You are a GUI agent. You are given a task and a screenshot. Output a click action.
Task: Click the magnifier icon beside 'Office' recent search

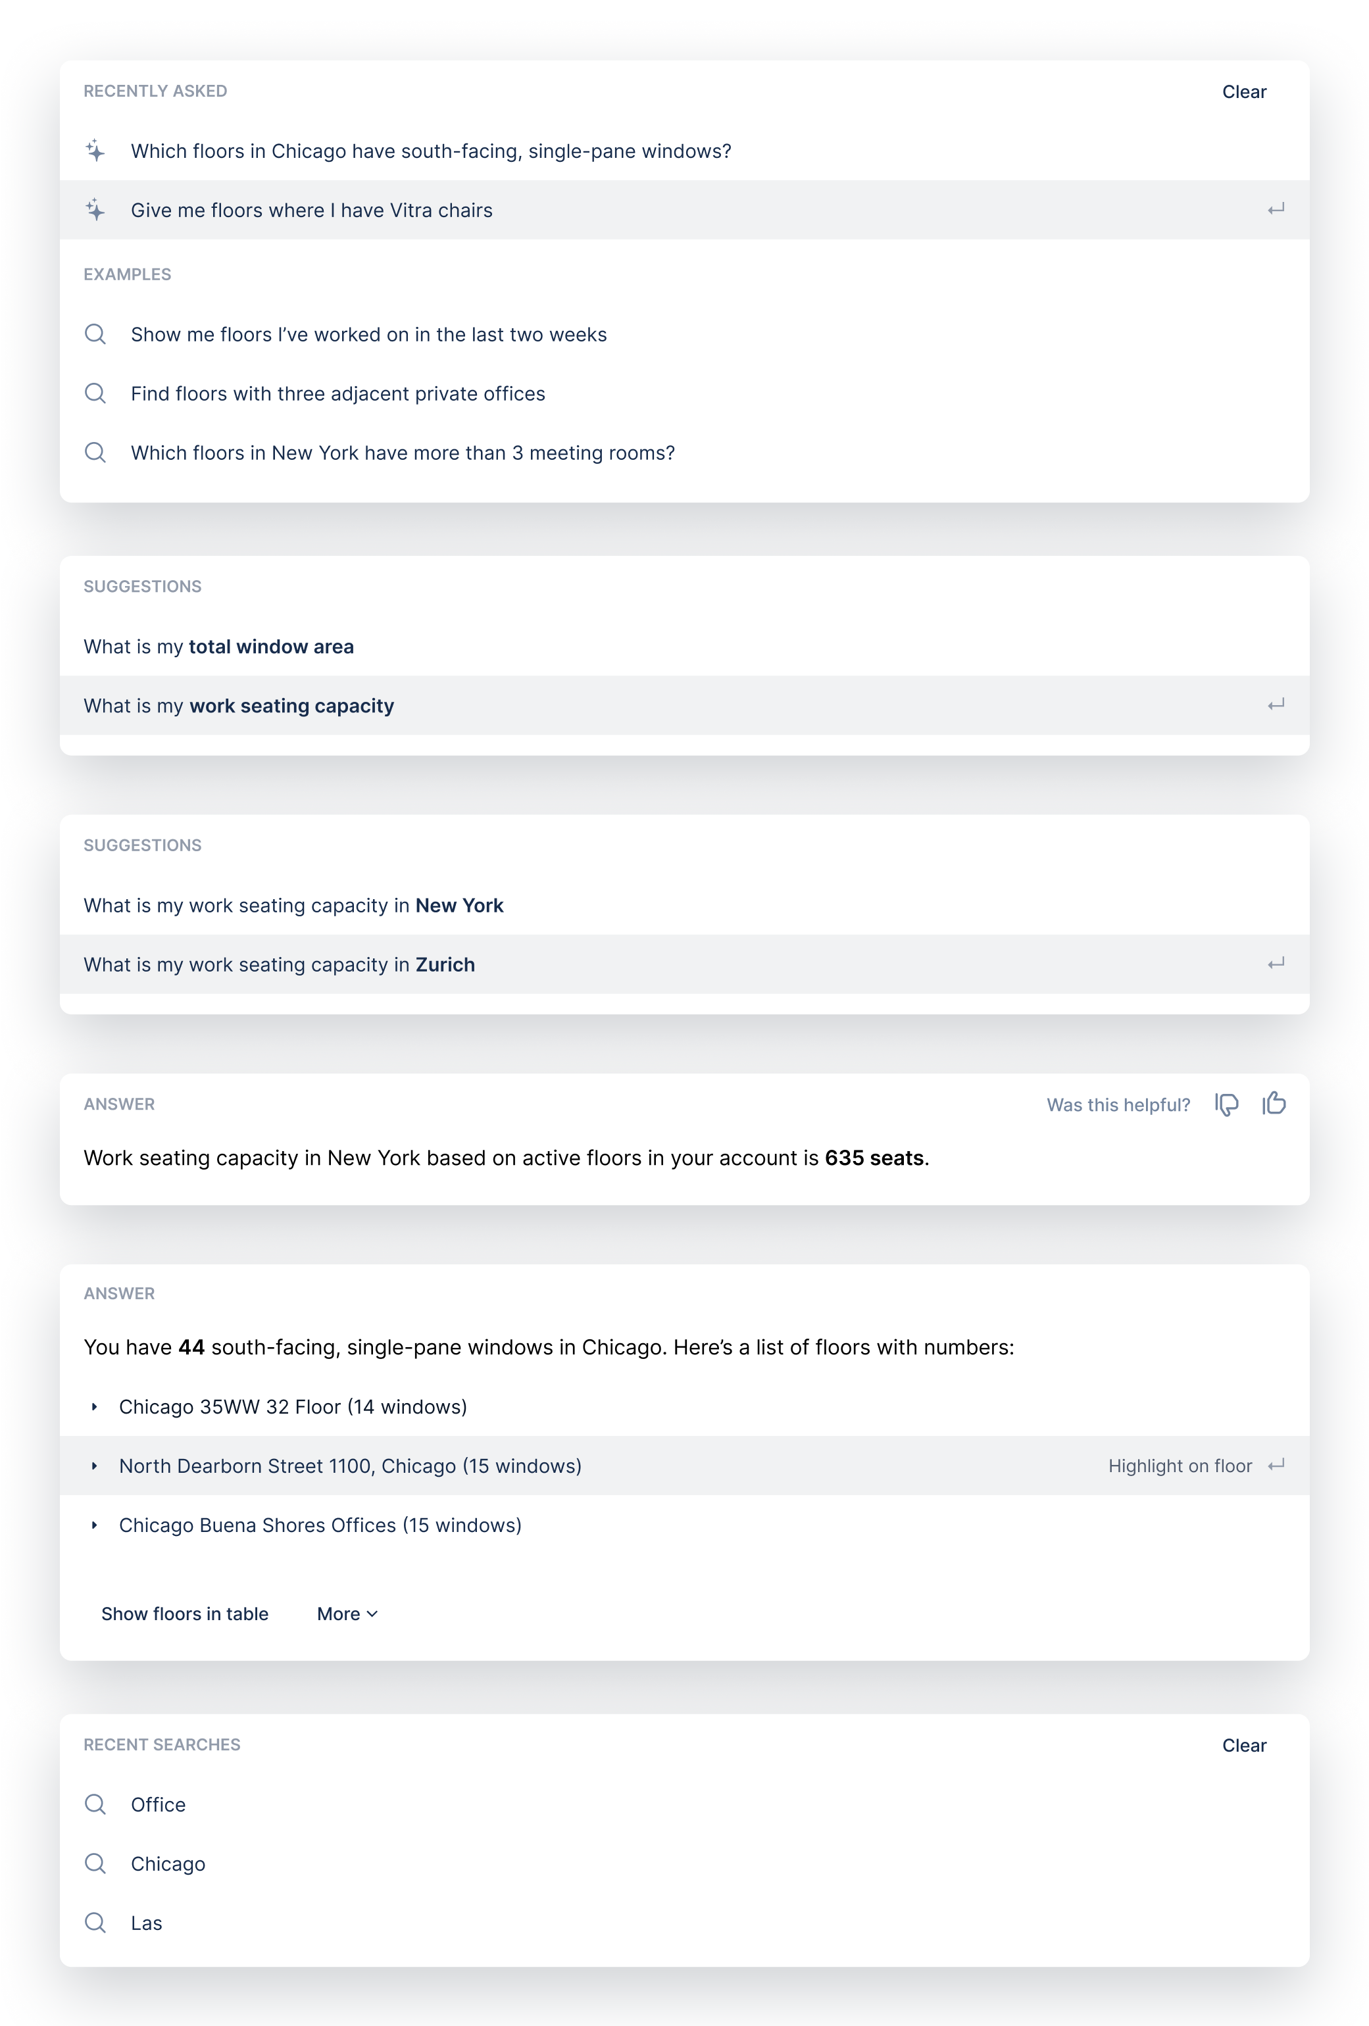point(96,1804)
